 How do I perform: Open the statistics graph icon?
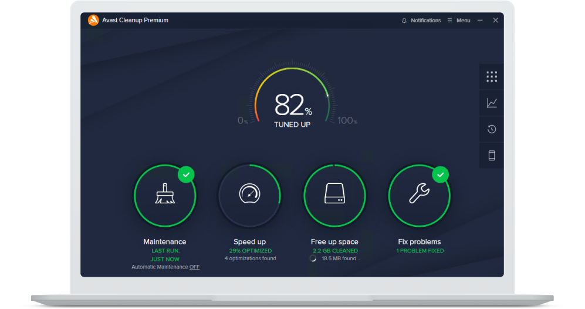click(x=492, y=103)
